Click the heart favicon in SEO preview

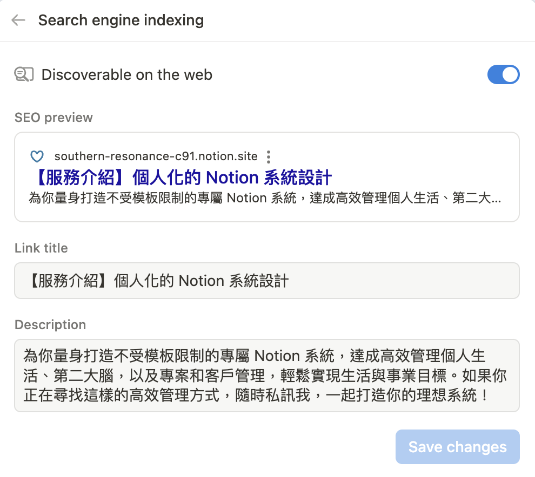[x=36, y=157]
